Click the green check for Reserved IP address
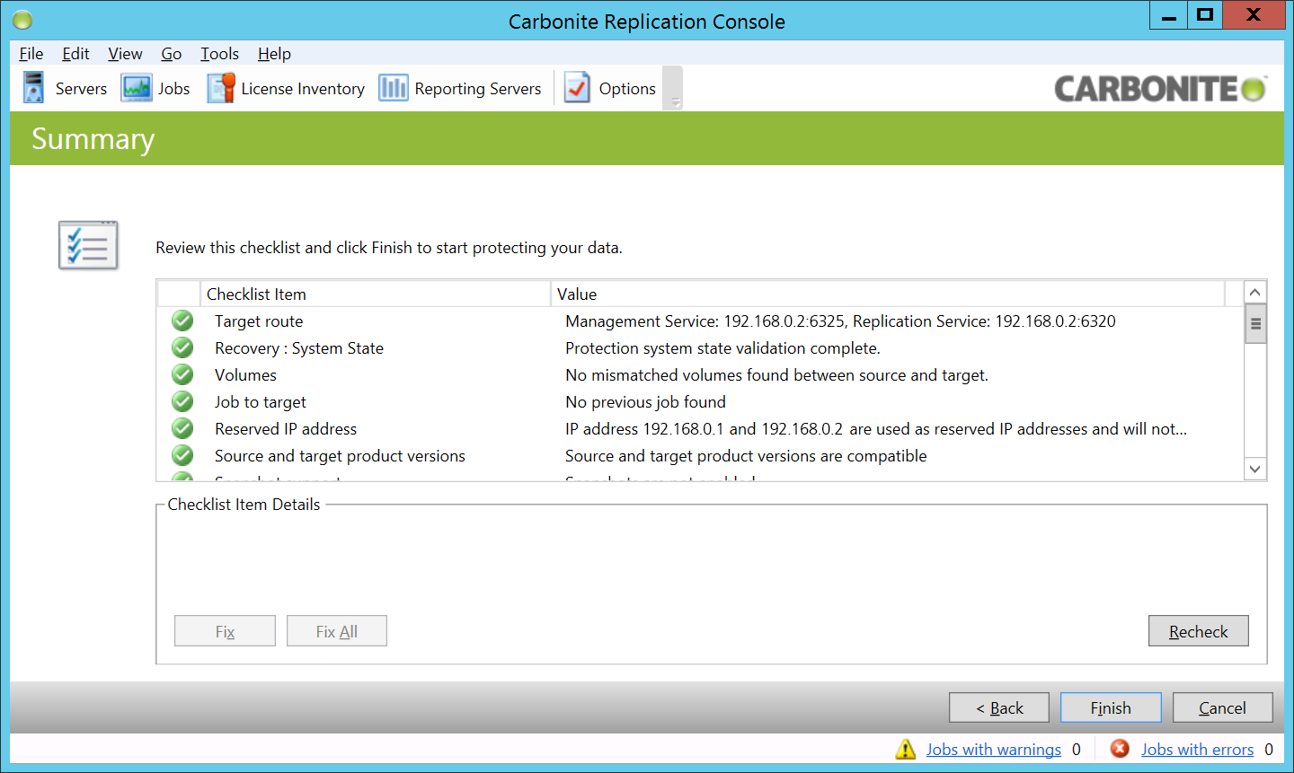The height and width of the screenshot is (773, 1294). [x=182, y=428]
